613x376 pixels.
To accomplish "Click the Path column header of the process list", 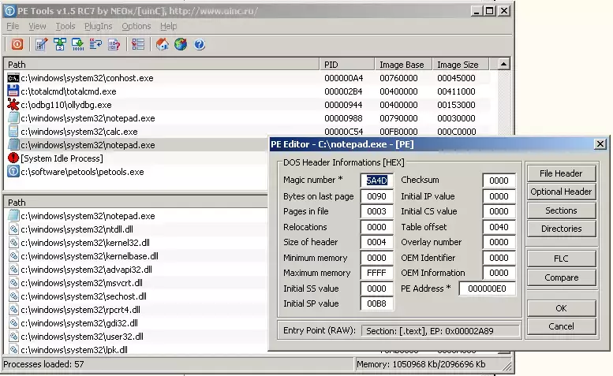I will 162,65.
